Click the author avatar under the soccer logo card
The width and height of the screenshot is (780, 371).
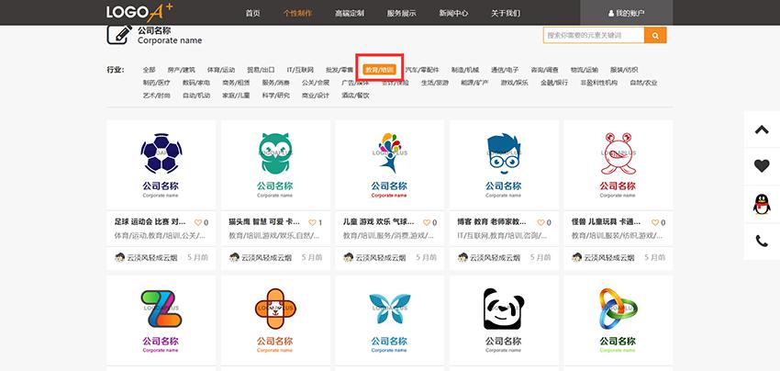(x=120, y=257)
